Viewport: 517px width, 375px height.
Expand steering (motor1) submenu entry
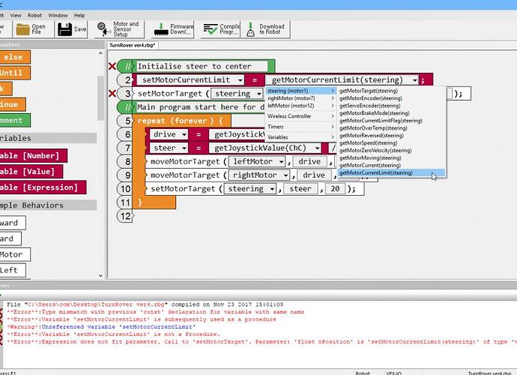pos(300,91)
